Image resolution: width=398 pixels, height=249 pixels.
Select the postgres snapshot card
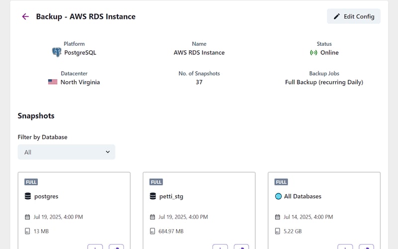click(x=74, y=210)
